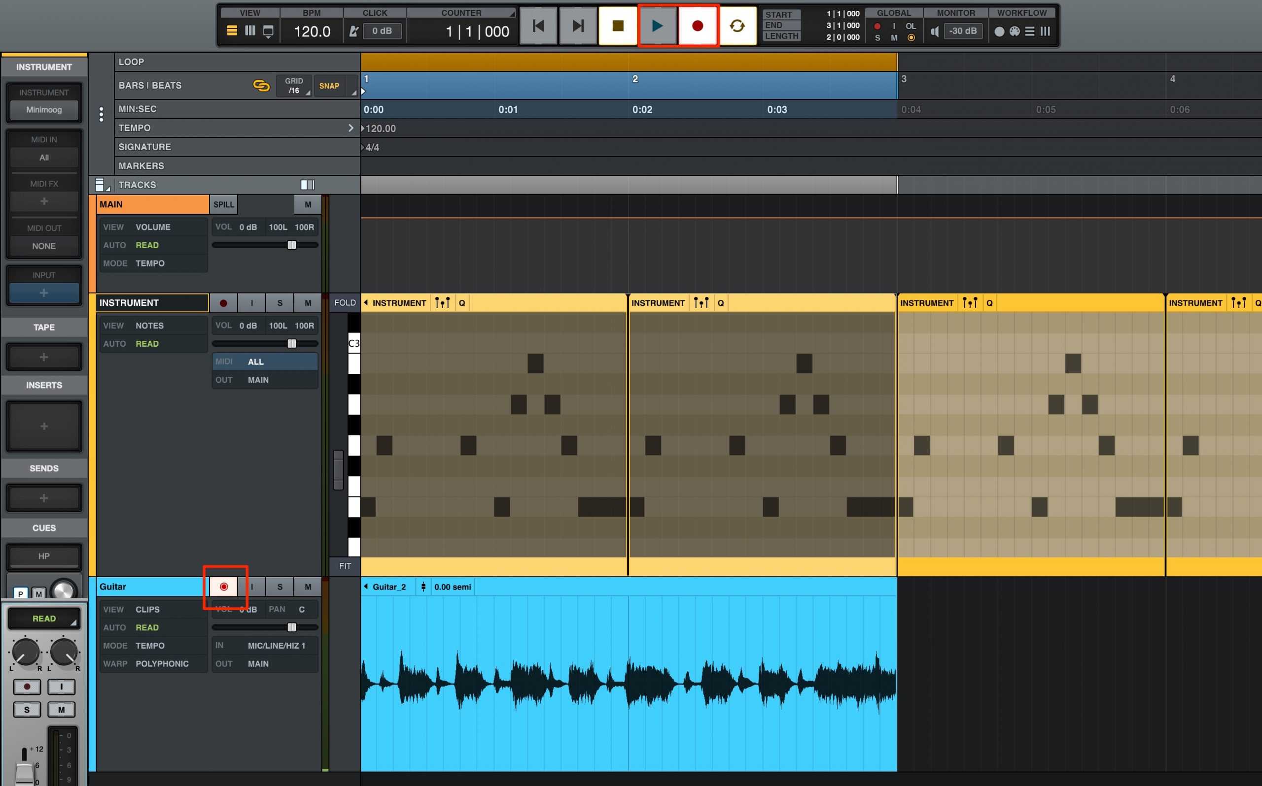Image resolution: width=1262 pixels, height=786 pixels.
Task: Click the Workflow horizontal lines icon
Action: click(1029, 31)
